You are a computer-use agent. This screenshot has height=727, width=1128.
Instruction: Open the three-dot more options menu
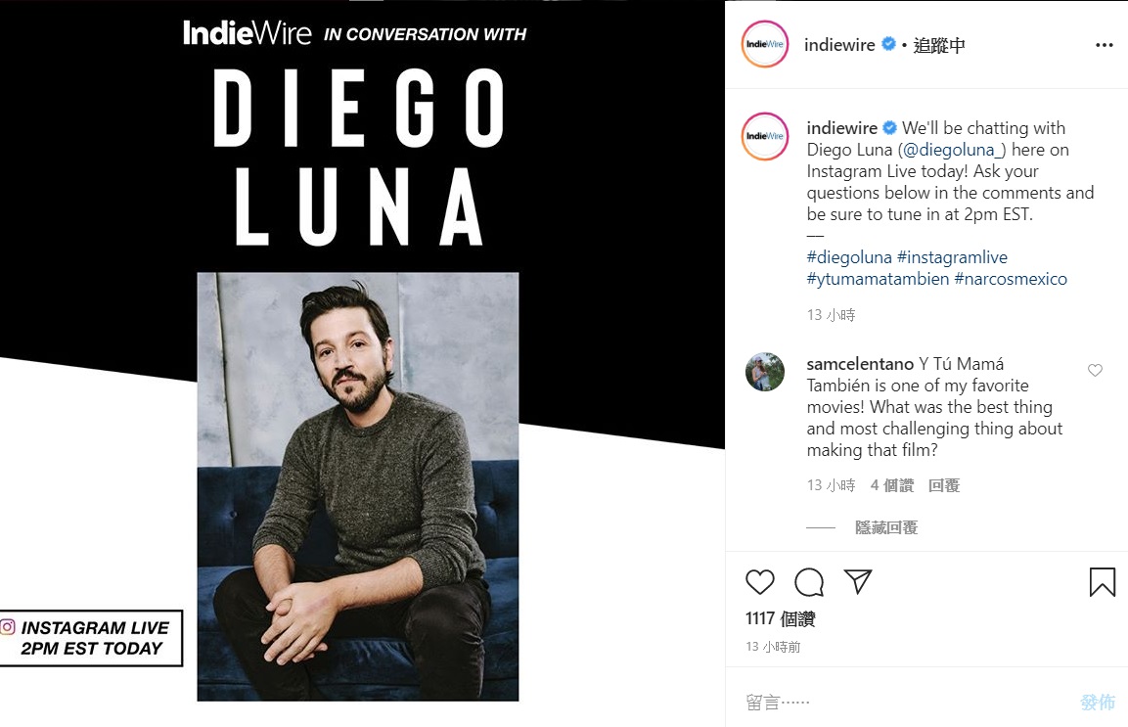[1105, 45]
